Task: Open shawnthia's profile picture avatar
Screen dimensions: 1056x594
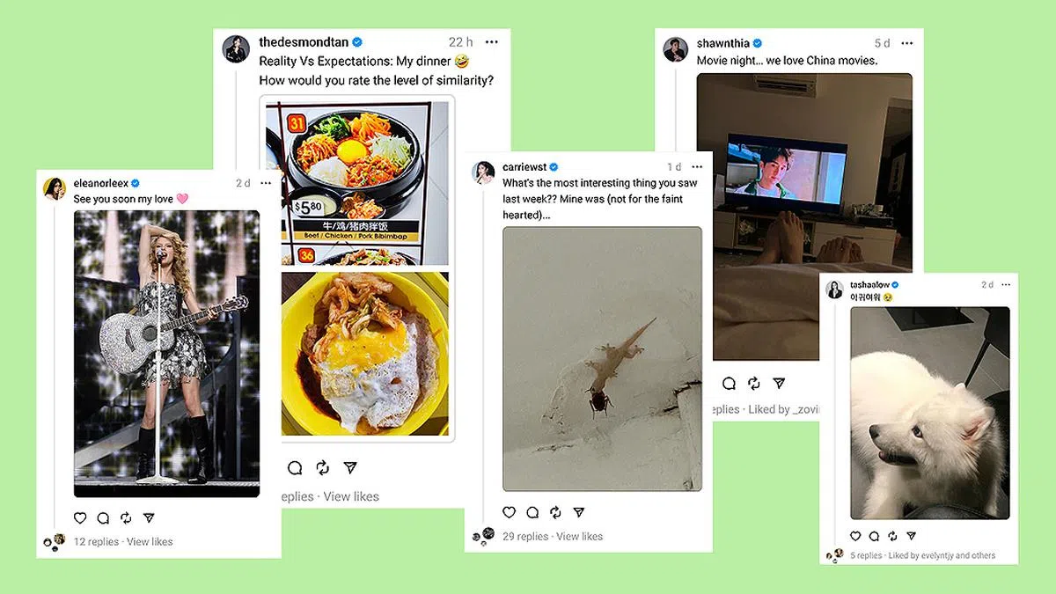Action: click(676, 49)
